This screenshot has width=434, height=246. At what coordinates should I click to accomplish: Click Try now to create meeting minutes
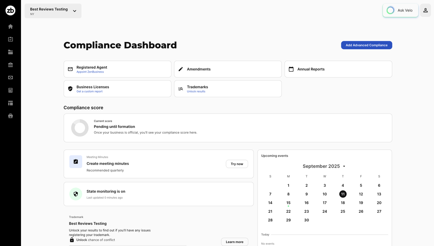pyautogui.click(x=237, y=164)
